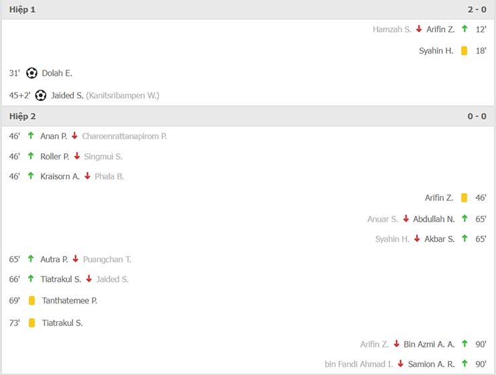Select the Hiệp 1 section header
496x375 pixels.
23,9
